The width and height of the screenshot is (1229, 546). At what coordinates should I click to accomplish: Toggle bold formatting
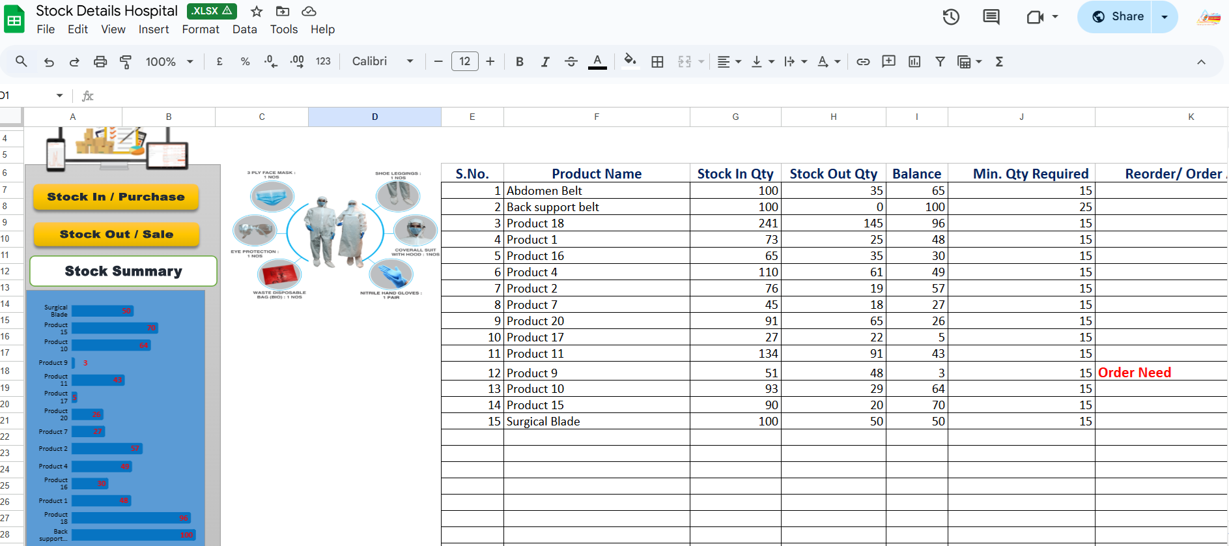pyautogui.click(x=520, y=61)
